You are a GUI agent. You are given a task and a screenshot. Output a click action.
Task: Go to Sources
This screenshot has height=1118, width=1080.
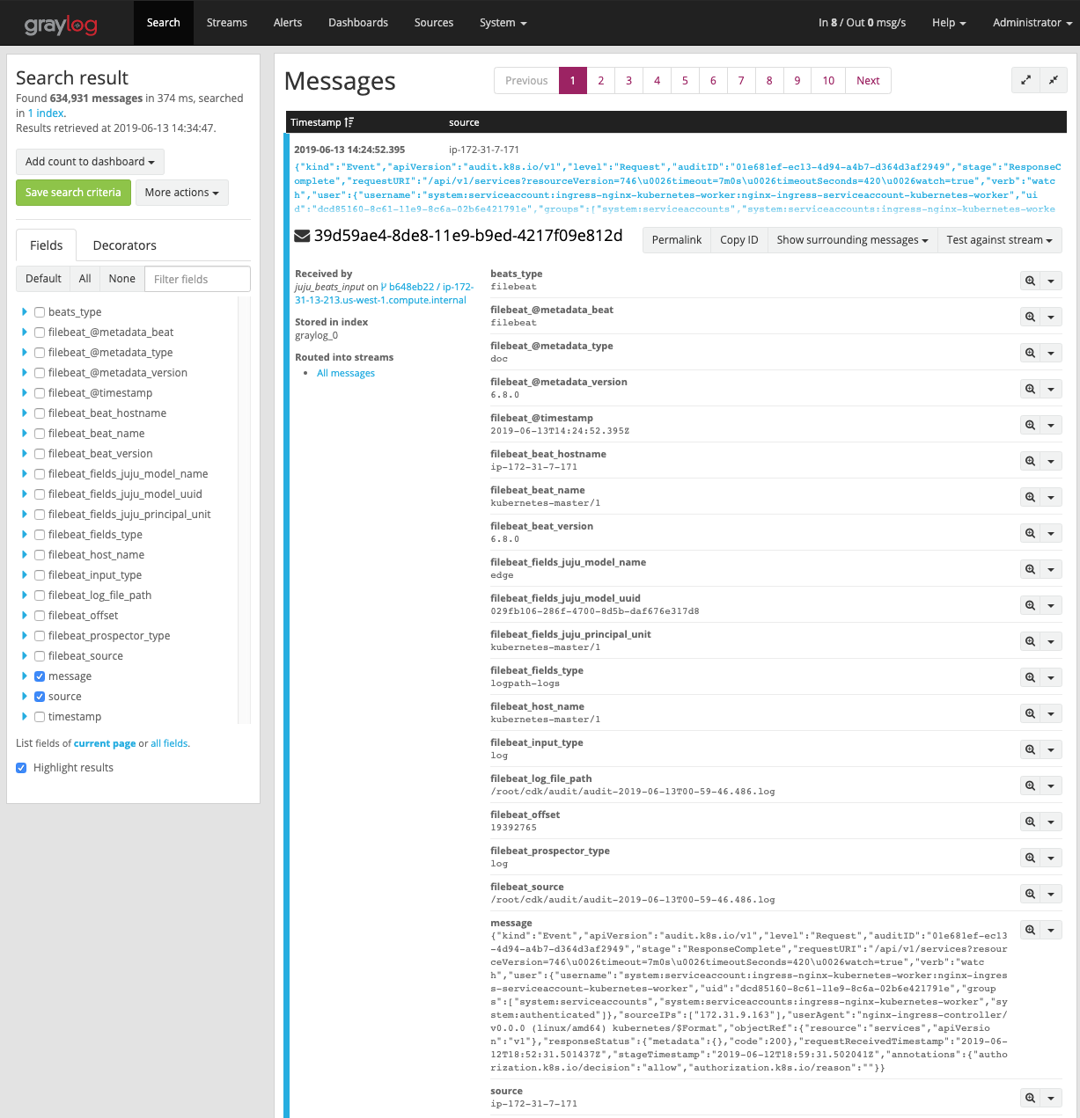coord(434,23)
